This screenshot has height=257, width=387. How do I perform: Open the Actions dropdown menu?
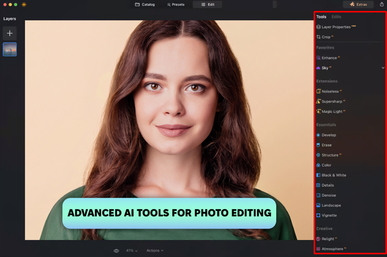pos(155,251)
